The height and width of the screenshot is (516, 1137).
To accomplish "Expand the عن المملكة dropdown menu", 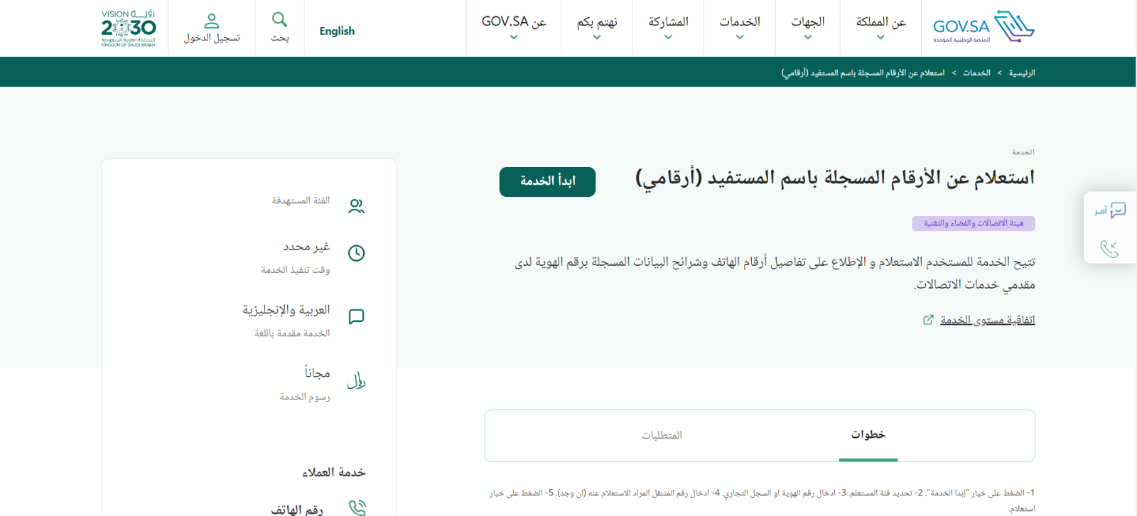I will click(880, 28).
